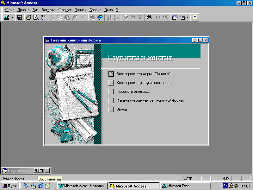Close the minimized 'Студенты и...' window
This screenshot has width=253, height=190.
[47, 170]
